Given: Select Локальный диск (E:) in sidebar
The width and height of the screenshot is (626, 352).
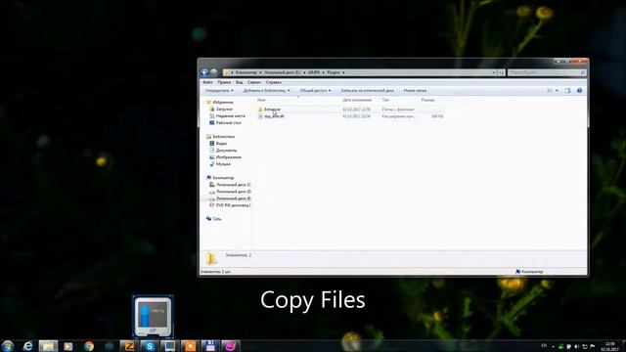Looking at the screenshot, I should (233, 198).
